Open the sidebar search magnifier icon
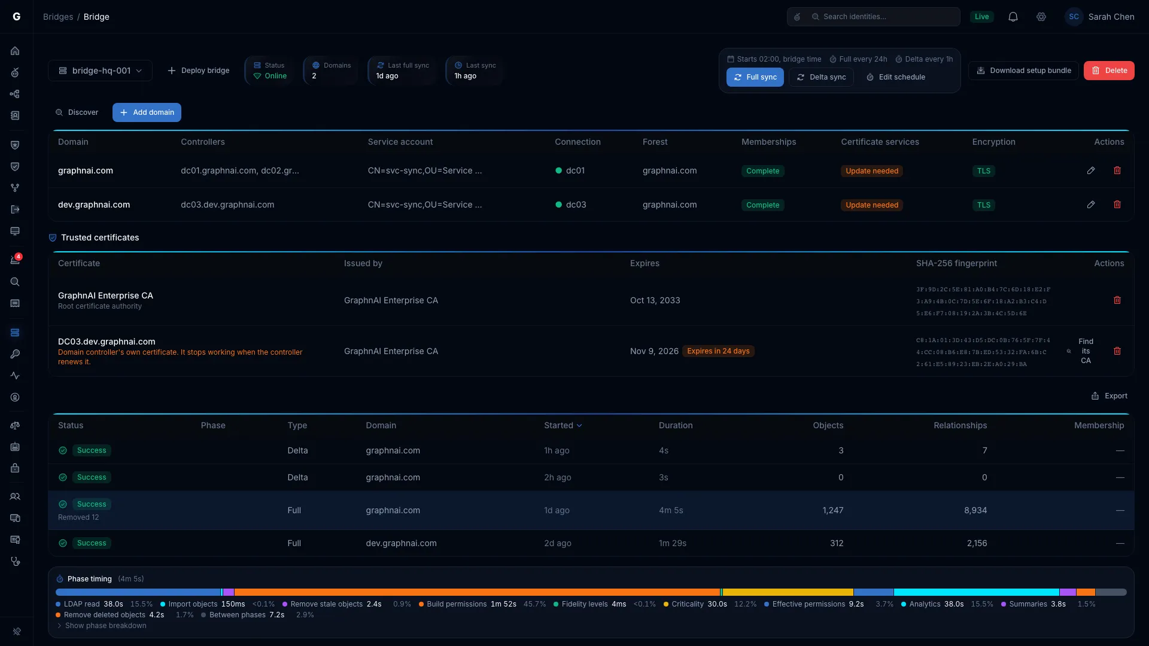The height and width of the screenshot is (646, 1149). (15, 282)
